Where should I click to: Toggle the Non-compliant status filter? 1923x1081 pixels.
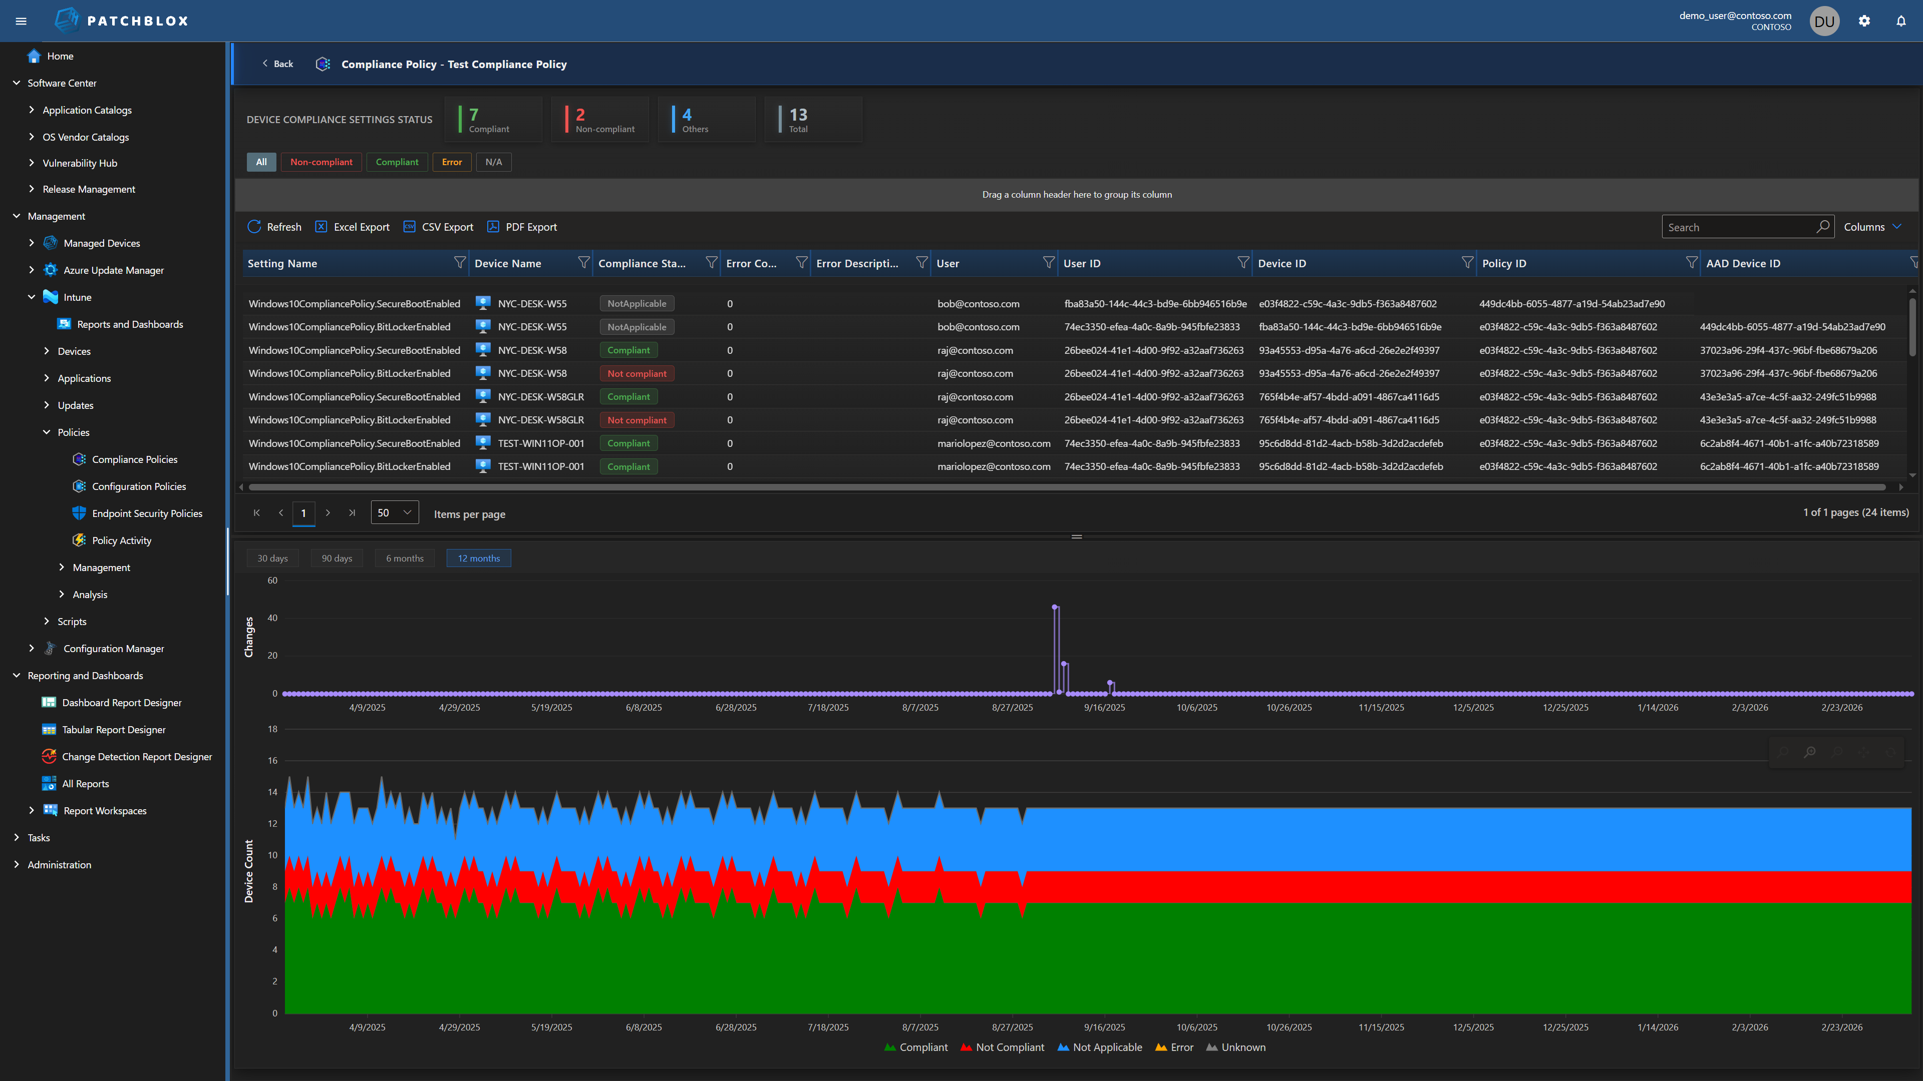coord(321,162)
